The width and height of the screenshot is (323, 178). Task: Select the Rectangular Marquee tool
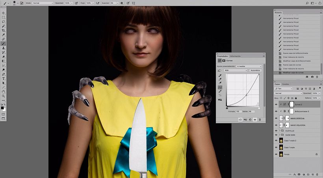(3, 17)
